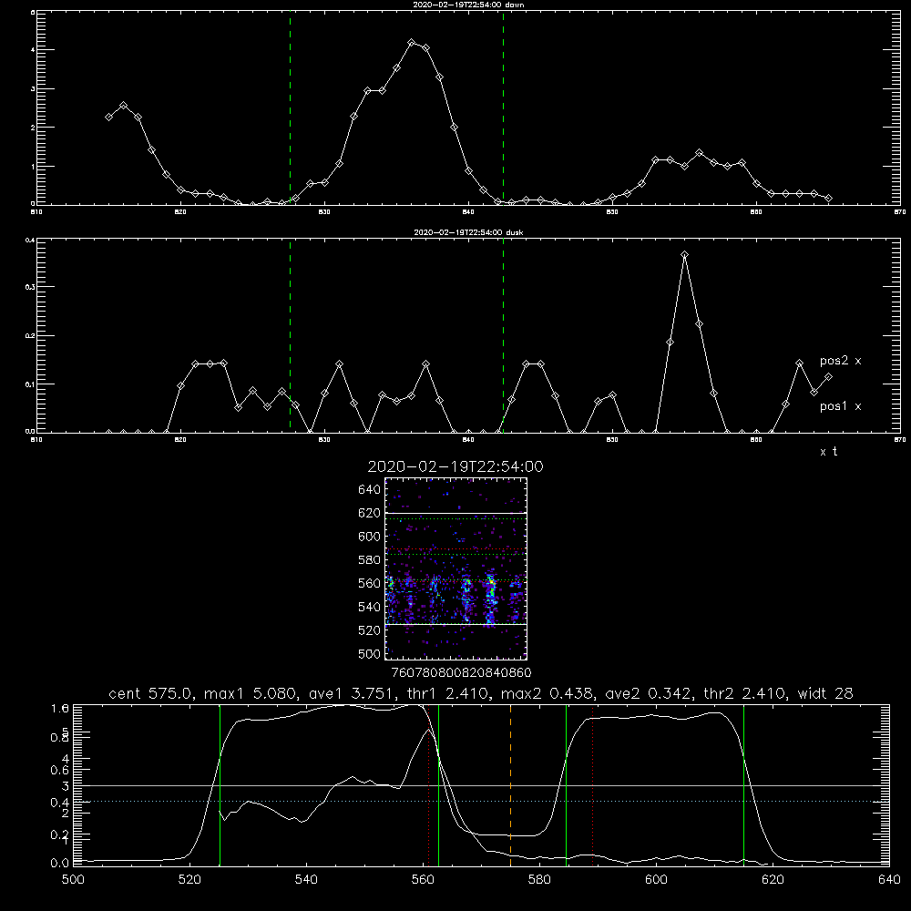This screenshot has width=911, height=911.
Task: Click 'ave1 3.751' in the stats line
Action: pyautogui.click(x=351, y=693)
